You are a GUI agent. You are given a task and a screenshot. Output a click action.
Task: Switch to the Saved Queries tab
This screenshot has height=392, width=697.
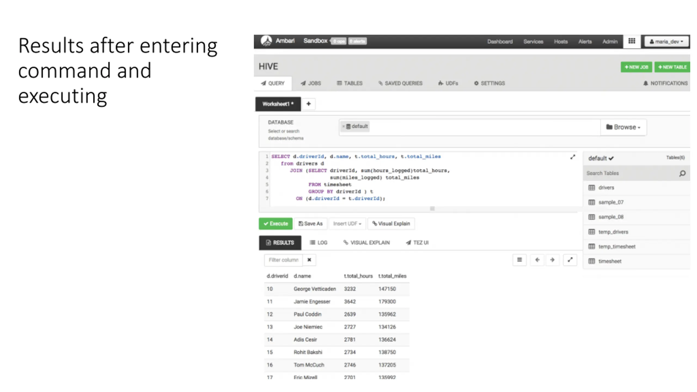click(400, 83)
